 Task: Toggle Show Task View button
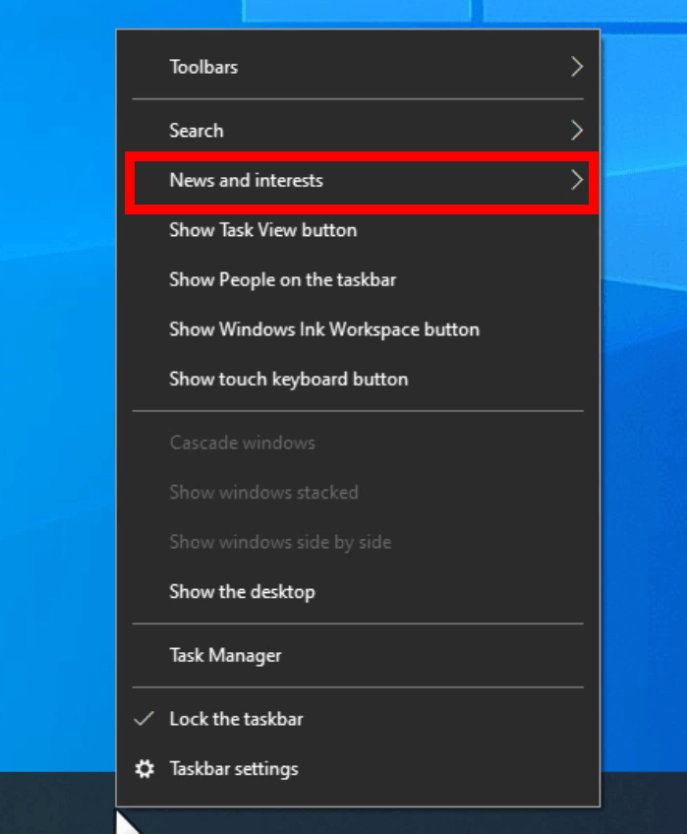coord(358,230)
